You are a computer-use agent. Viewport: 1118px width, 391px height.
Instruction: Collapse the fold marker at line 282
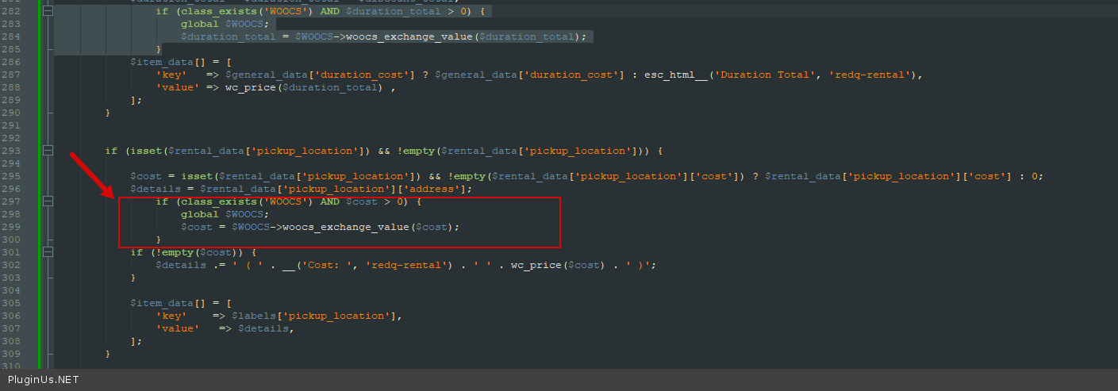48,11
